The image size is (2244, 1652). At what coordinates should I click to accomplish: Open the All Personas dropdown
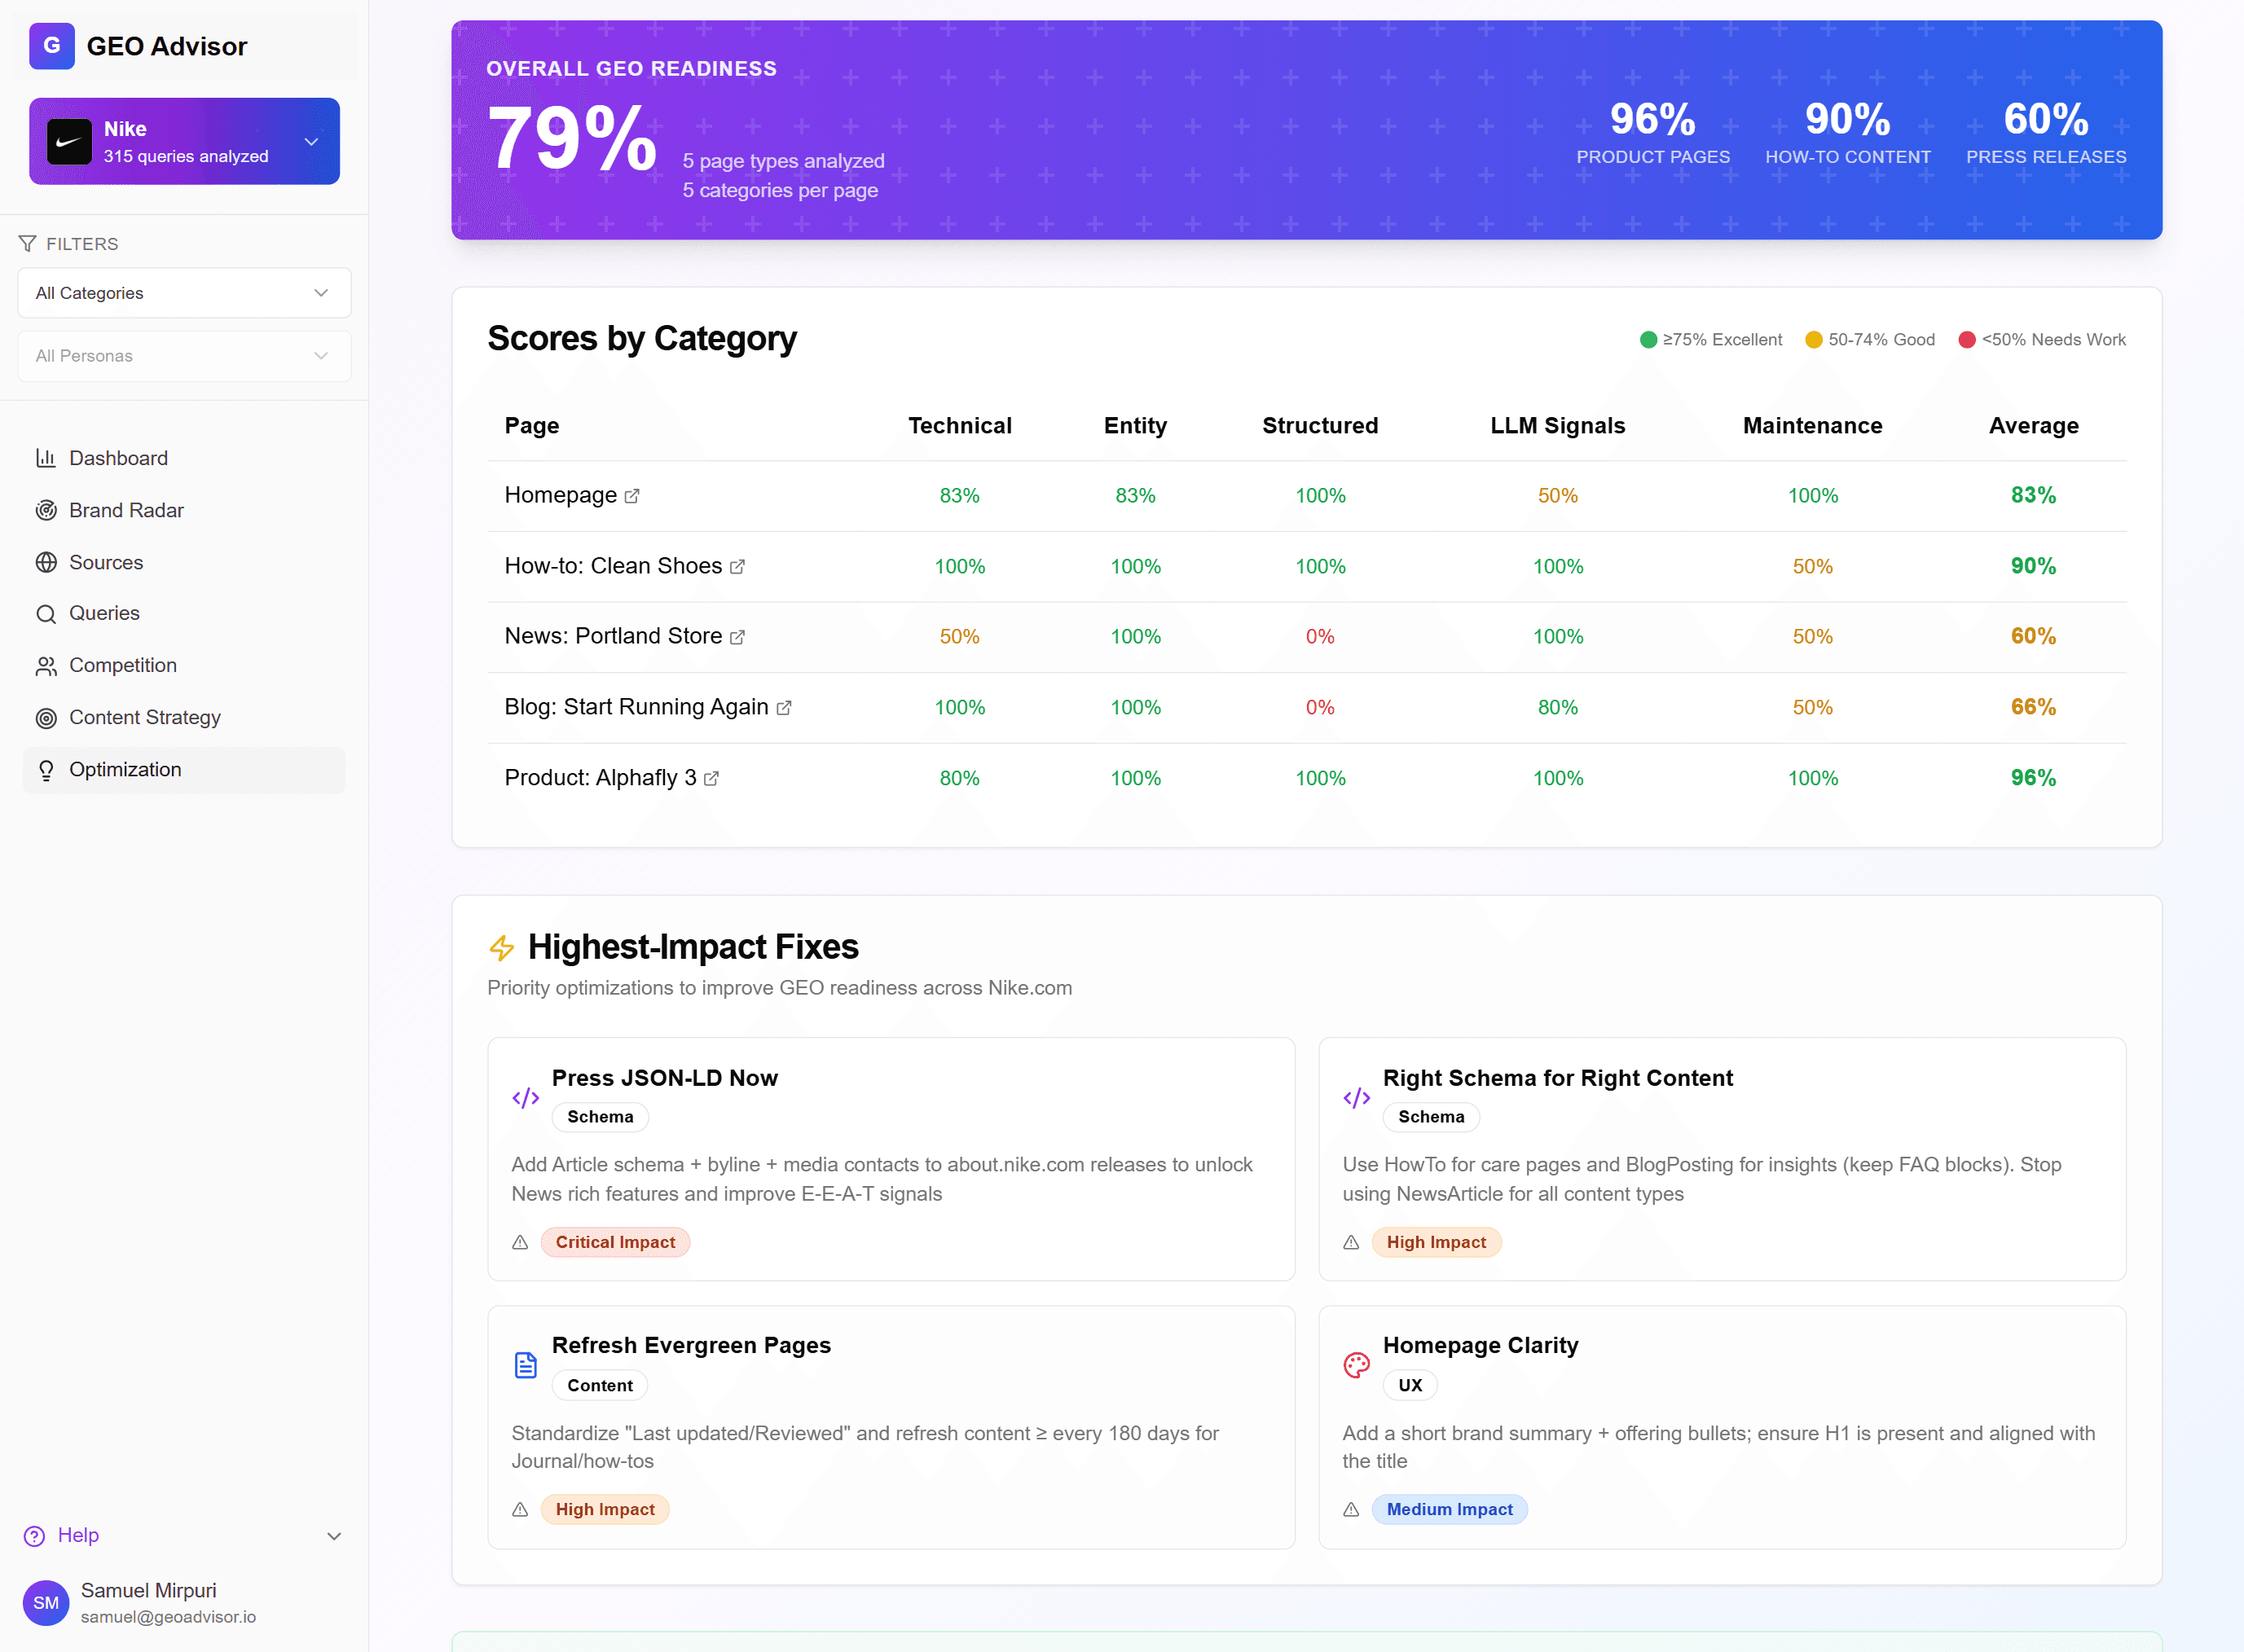pyautogui.click(x=184, y=356)
